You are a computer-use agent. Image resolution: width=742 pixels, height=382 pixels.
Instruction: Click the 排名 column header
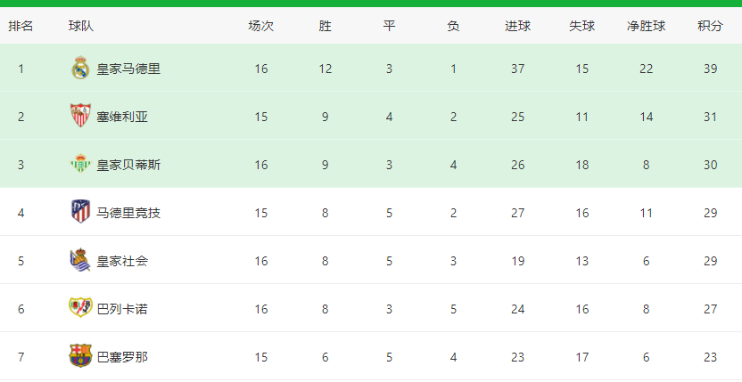coord(21,26)
